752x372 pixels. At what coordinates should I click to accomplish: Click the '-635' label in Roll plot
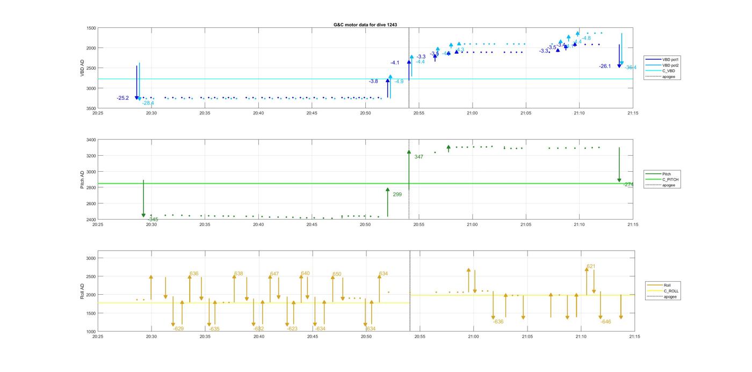coord(214,329)
